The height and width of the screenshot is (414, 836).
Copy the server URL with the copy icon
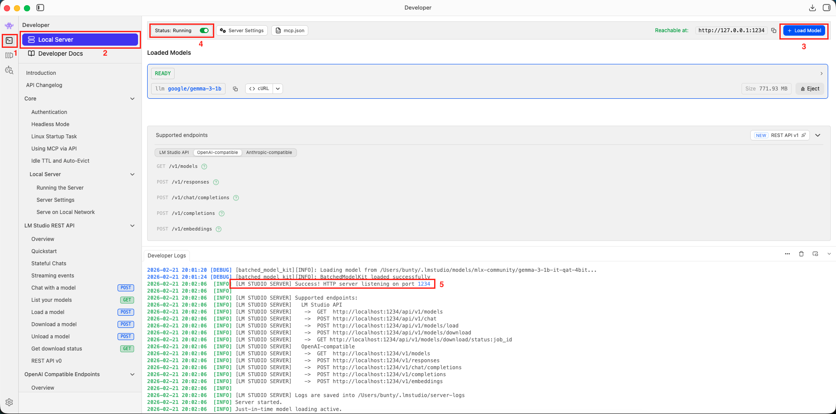tap(774, 30)
